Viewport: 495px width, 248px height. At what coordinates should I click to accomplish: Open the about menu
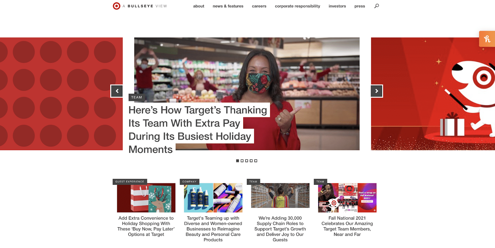(199, 6)
